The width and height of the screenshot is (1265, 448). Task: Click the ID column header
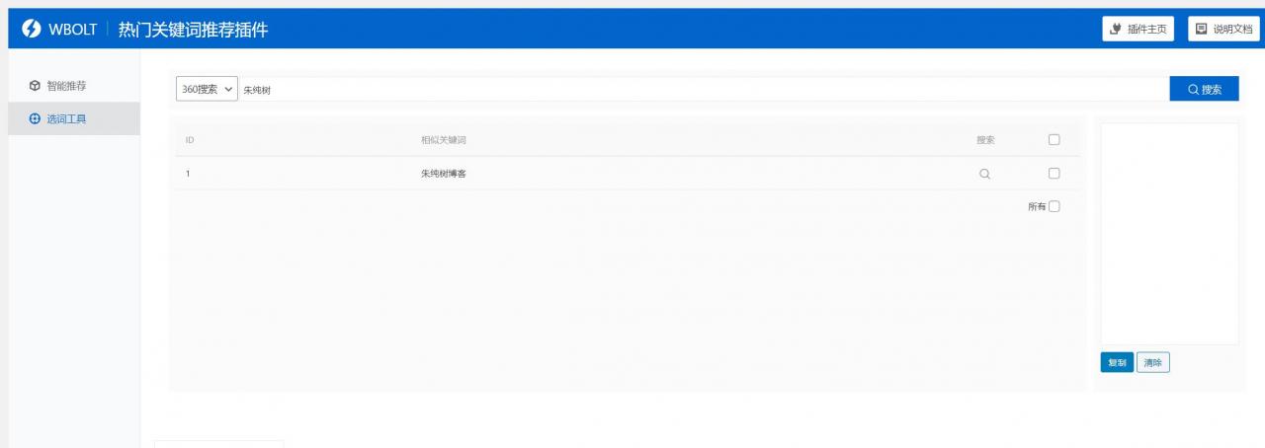(x=190, y=140)
